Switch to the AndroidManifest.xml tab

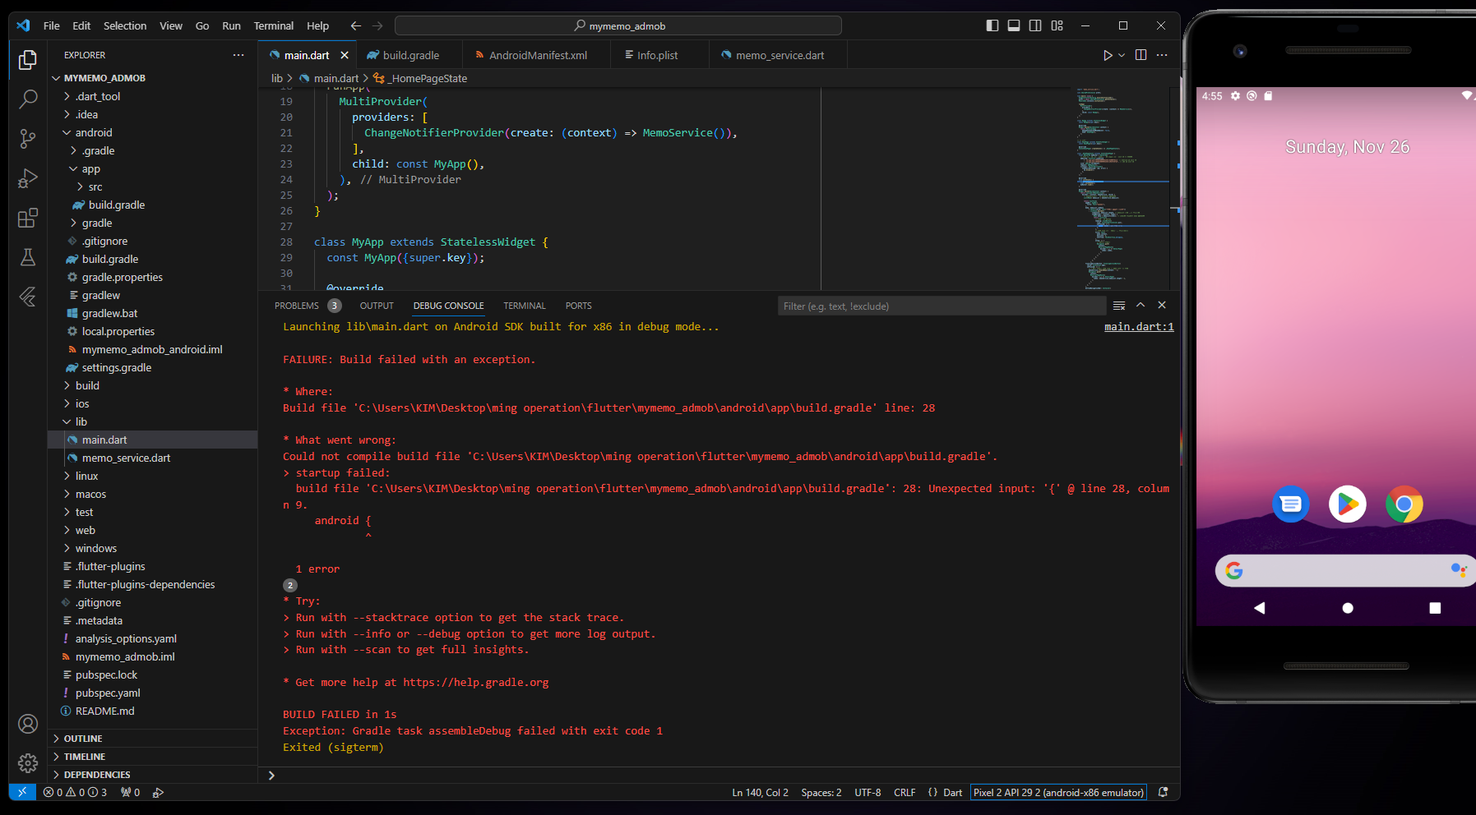coord(537,55)
